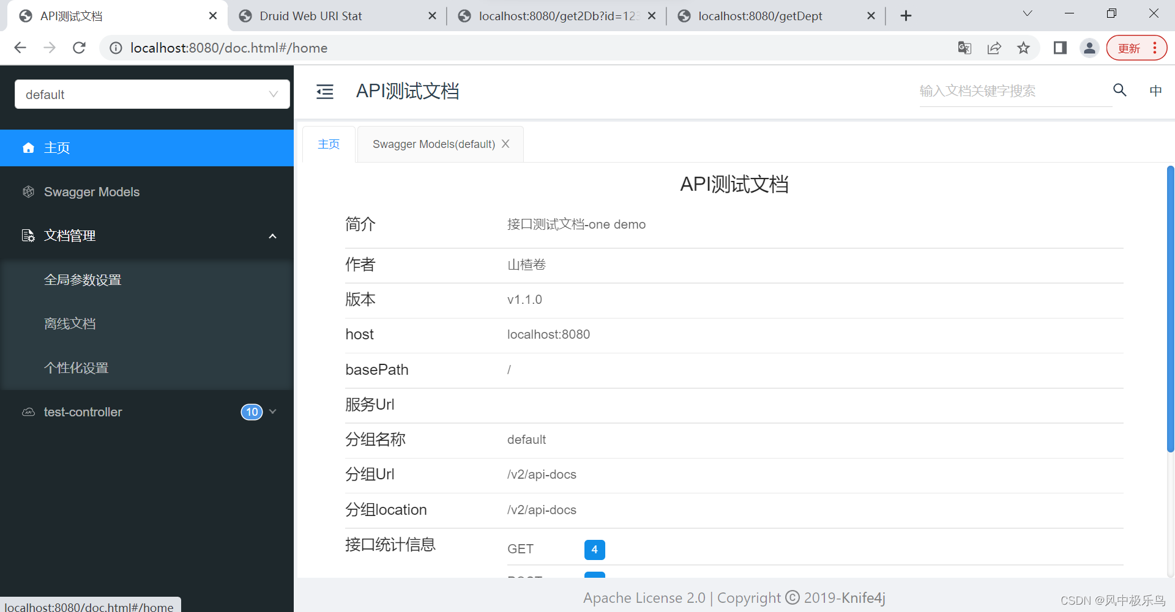Click the localhost:8080 host value

point(548,334)
